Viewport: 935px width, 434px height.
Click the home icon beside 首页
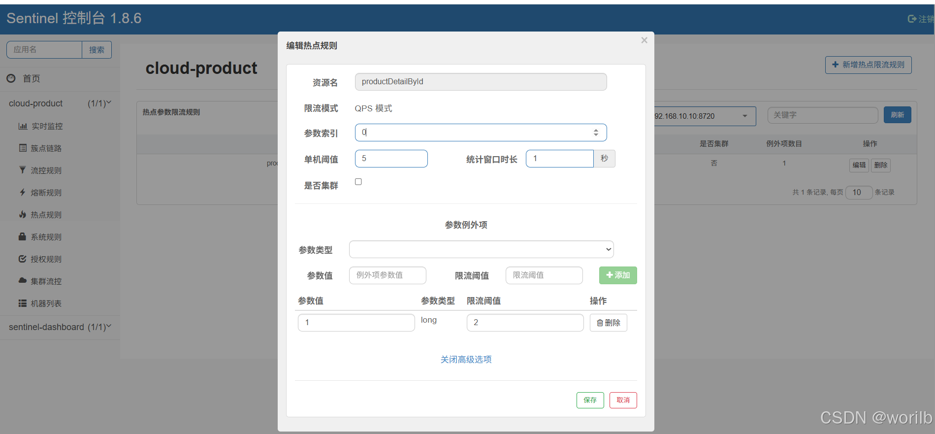(x=11, y=78)
